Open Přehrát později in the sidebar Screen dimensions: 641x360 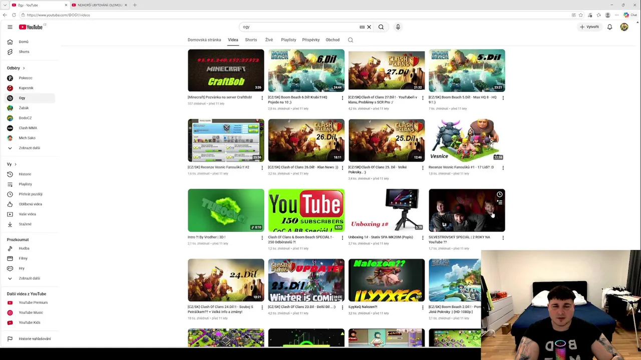[31, 194]
